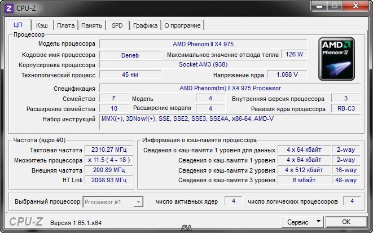The width and height of the screenshot is (373, 233).
Task: Click the AMD Phenom II processor logo
Action: tap(336, 59)
